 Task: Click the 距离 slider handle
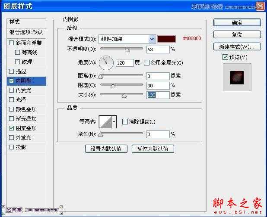[x=101, y=77]
